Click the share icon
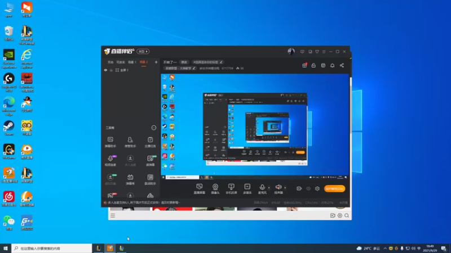This screenshot has height=253, width=451. pos(342,65)
